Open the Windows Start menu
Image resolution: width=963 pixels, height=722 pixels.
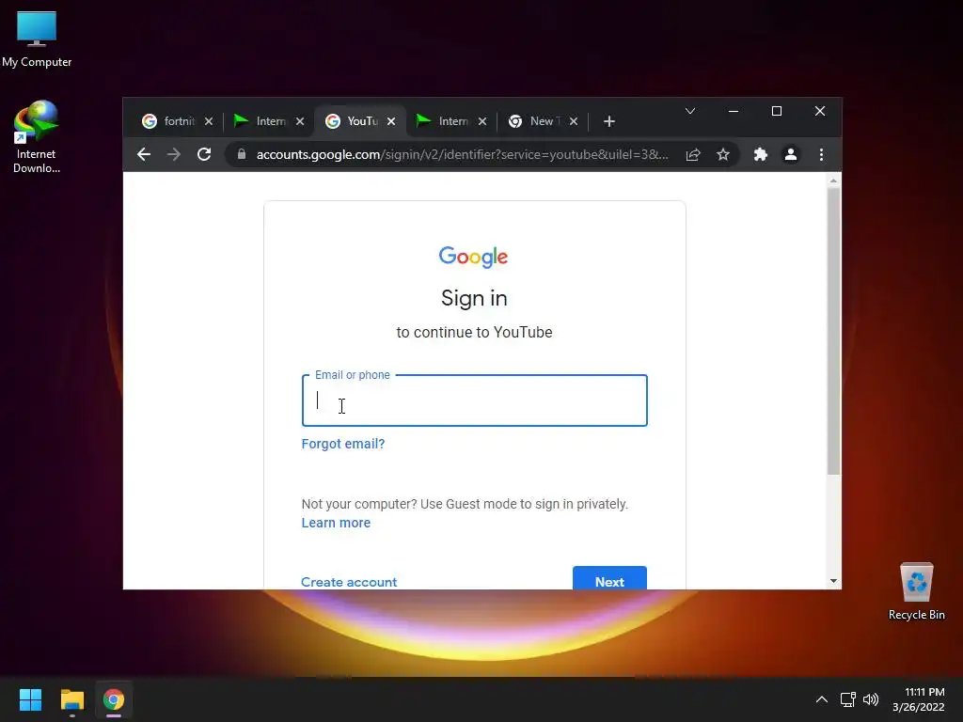click(30, 699)
